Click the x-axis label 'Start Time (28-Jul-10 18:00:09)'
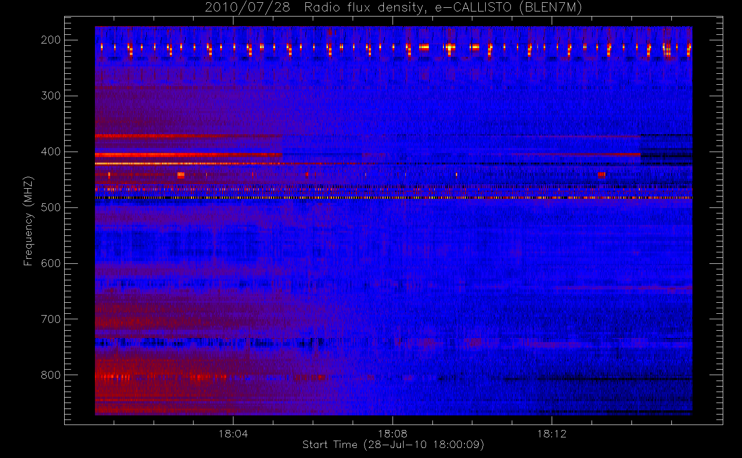Image resolution: width=742 pixels, height=458 pixels. pyautogui.click(x=393, y=445)
